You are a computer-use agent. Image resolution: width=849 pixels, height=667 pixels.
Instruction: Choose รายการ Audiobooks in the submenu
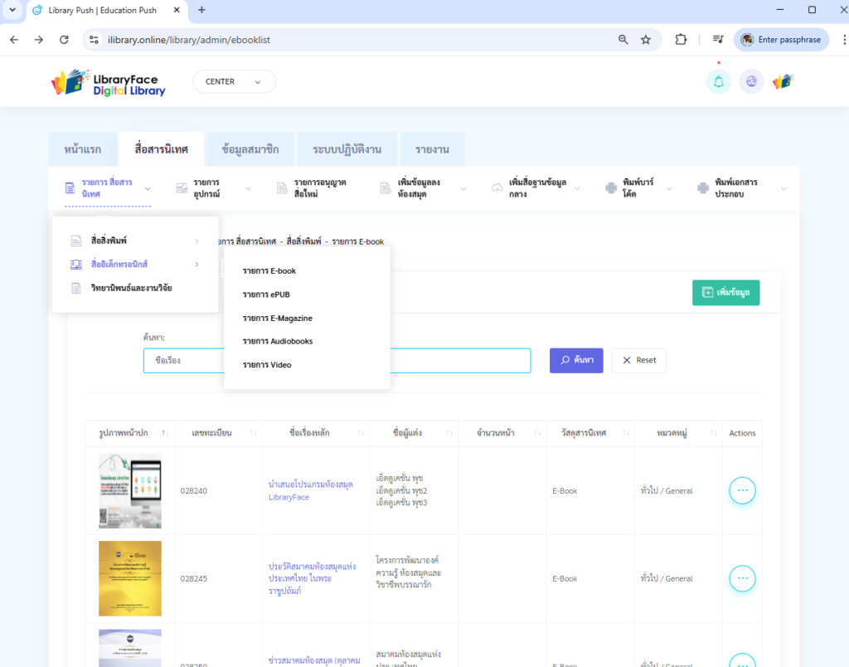[277, 341]
